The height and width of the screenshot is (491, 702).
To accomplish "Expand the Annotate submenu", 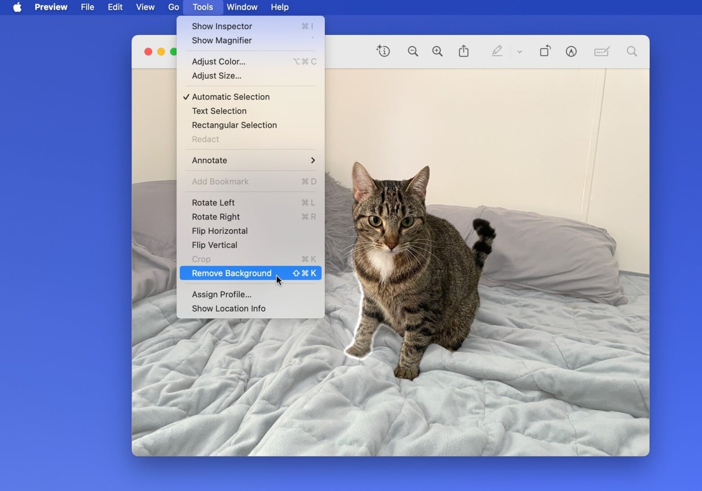I will coord(209,160).
